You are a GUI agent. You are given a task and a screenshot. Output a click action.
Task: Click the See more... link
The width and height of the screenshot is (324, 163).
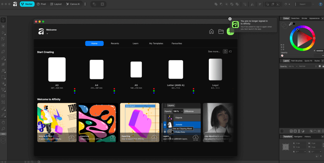pos(214,51)
